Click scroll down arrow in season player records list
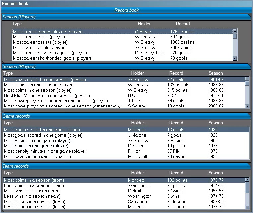253x213 pixels. click(247, 106)
